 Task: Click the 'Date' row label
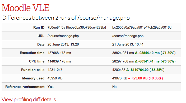click(41, 44)
